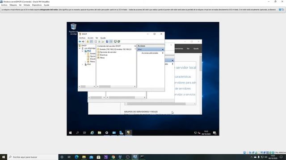
Task: Click 'servidores para administrar' link in Server Manager
Action: click(185, 83)
